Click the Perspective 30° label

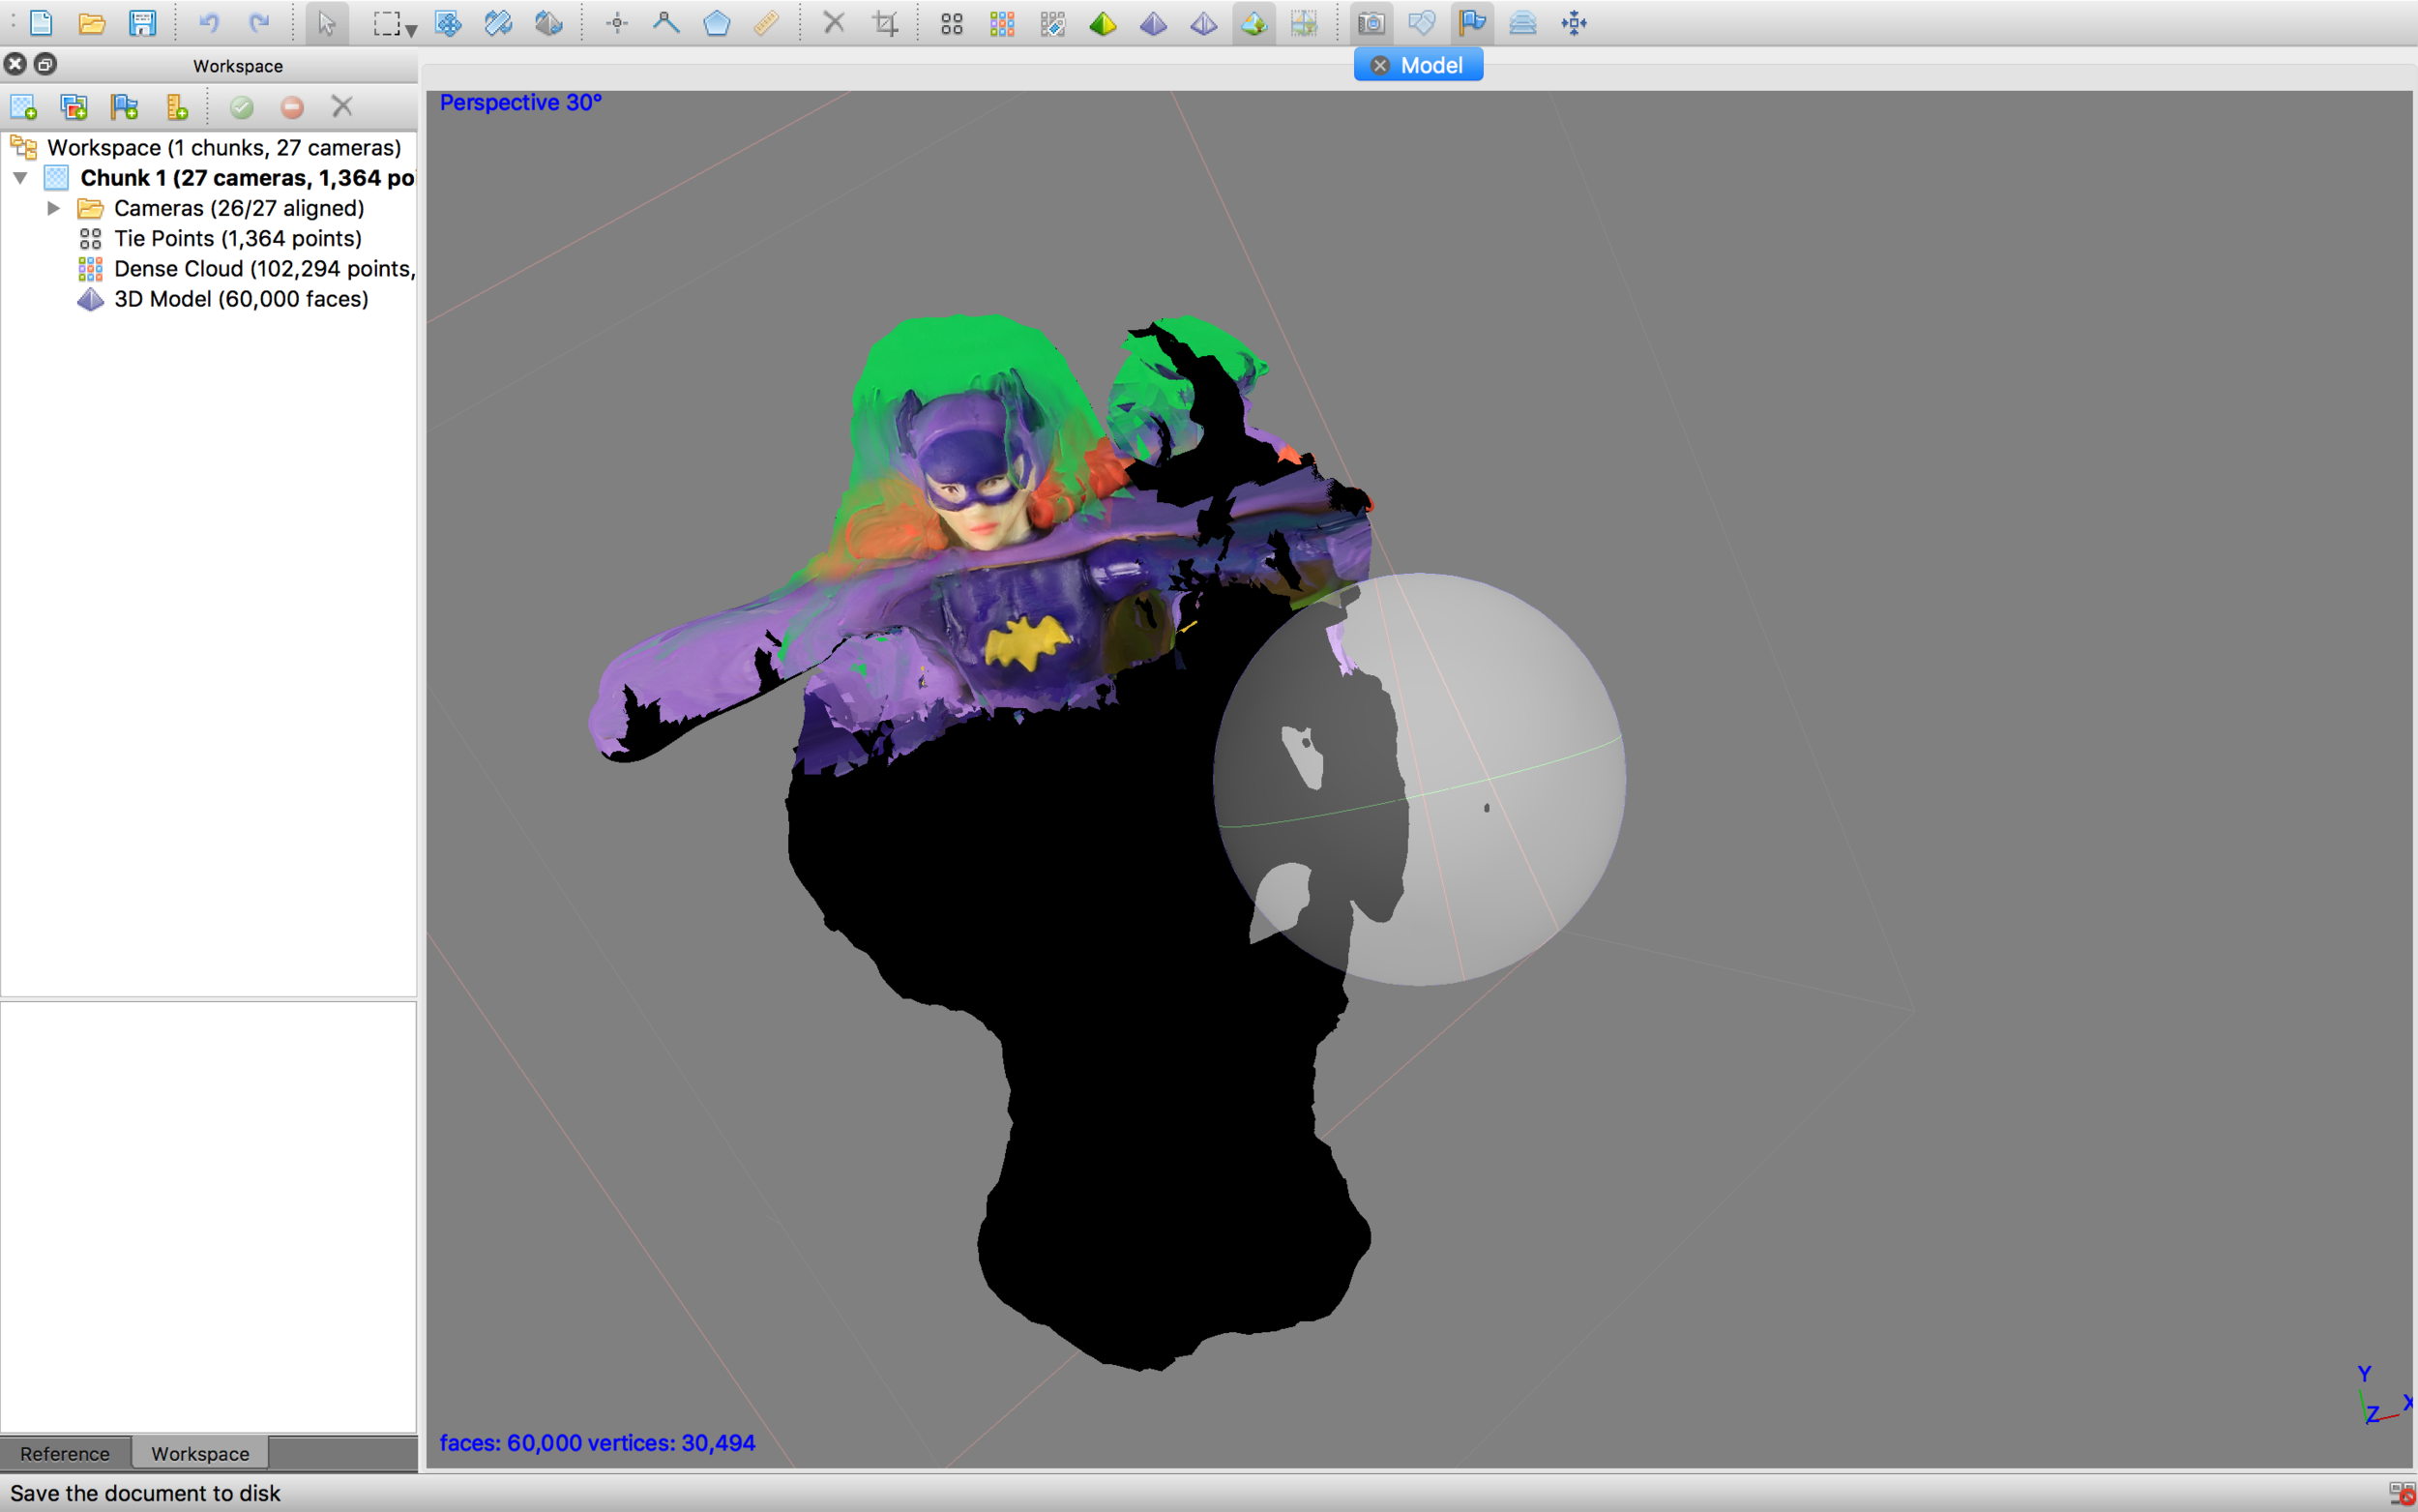(520, 102)
